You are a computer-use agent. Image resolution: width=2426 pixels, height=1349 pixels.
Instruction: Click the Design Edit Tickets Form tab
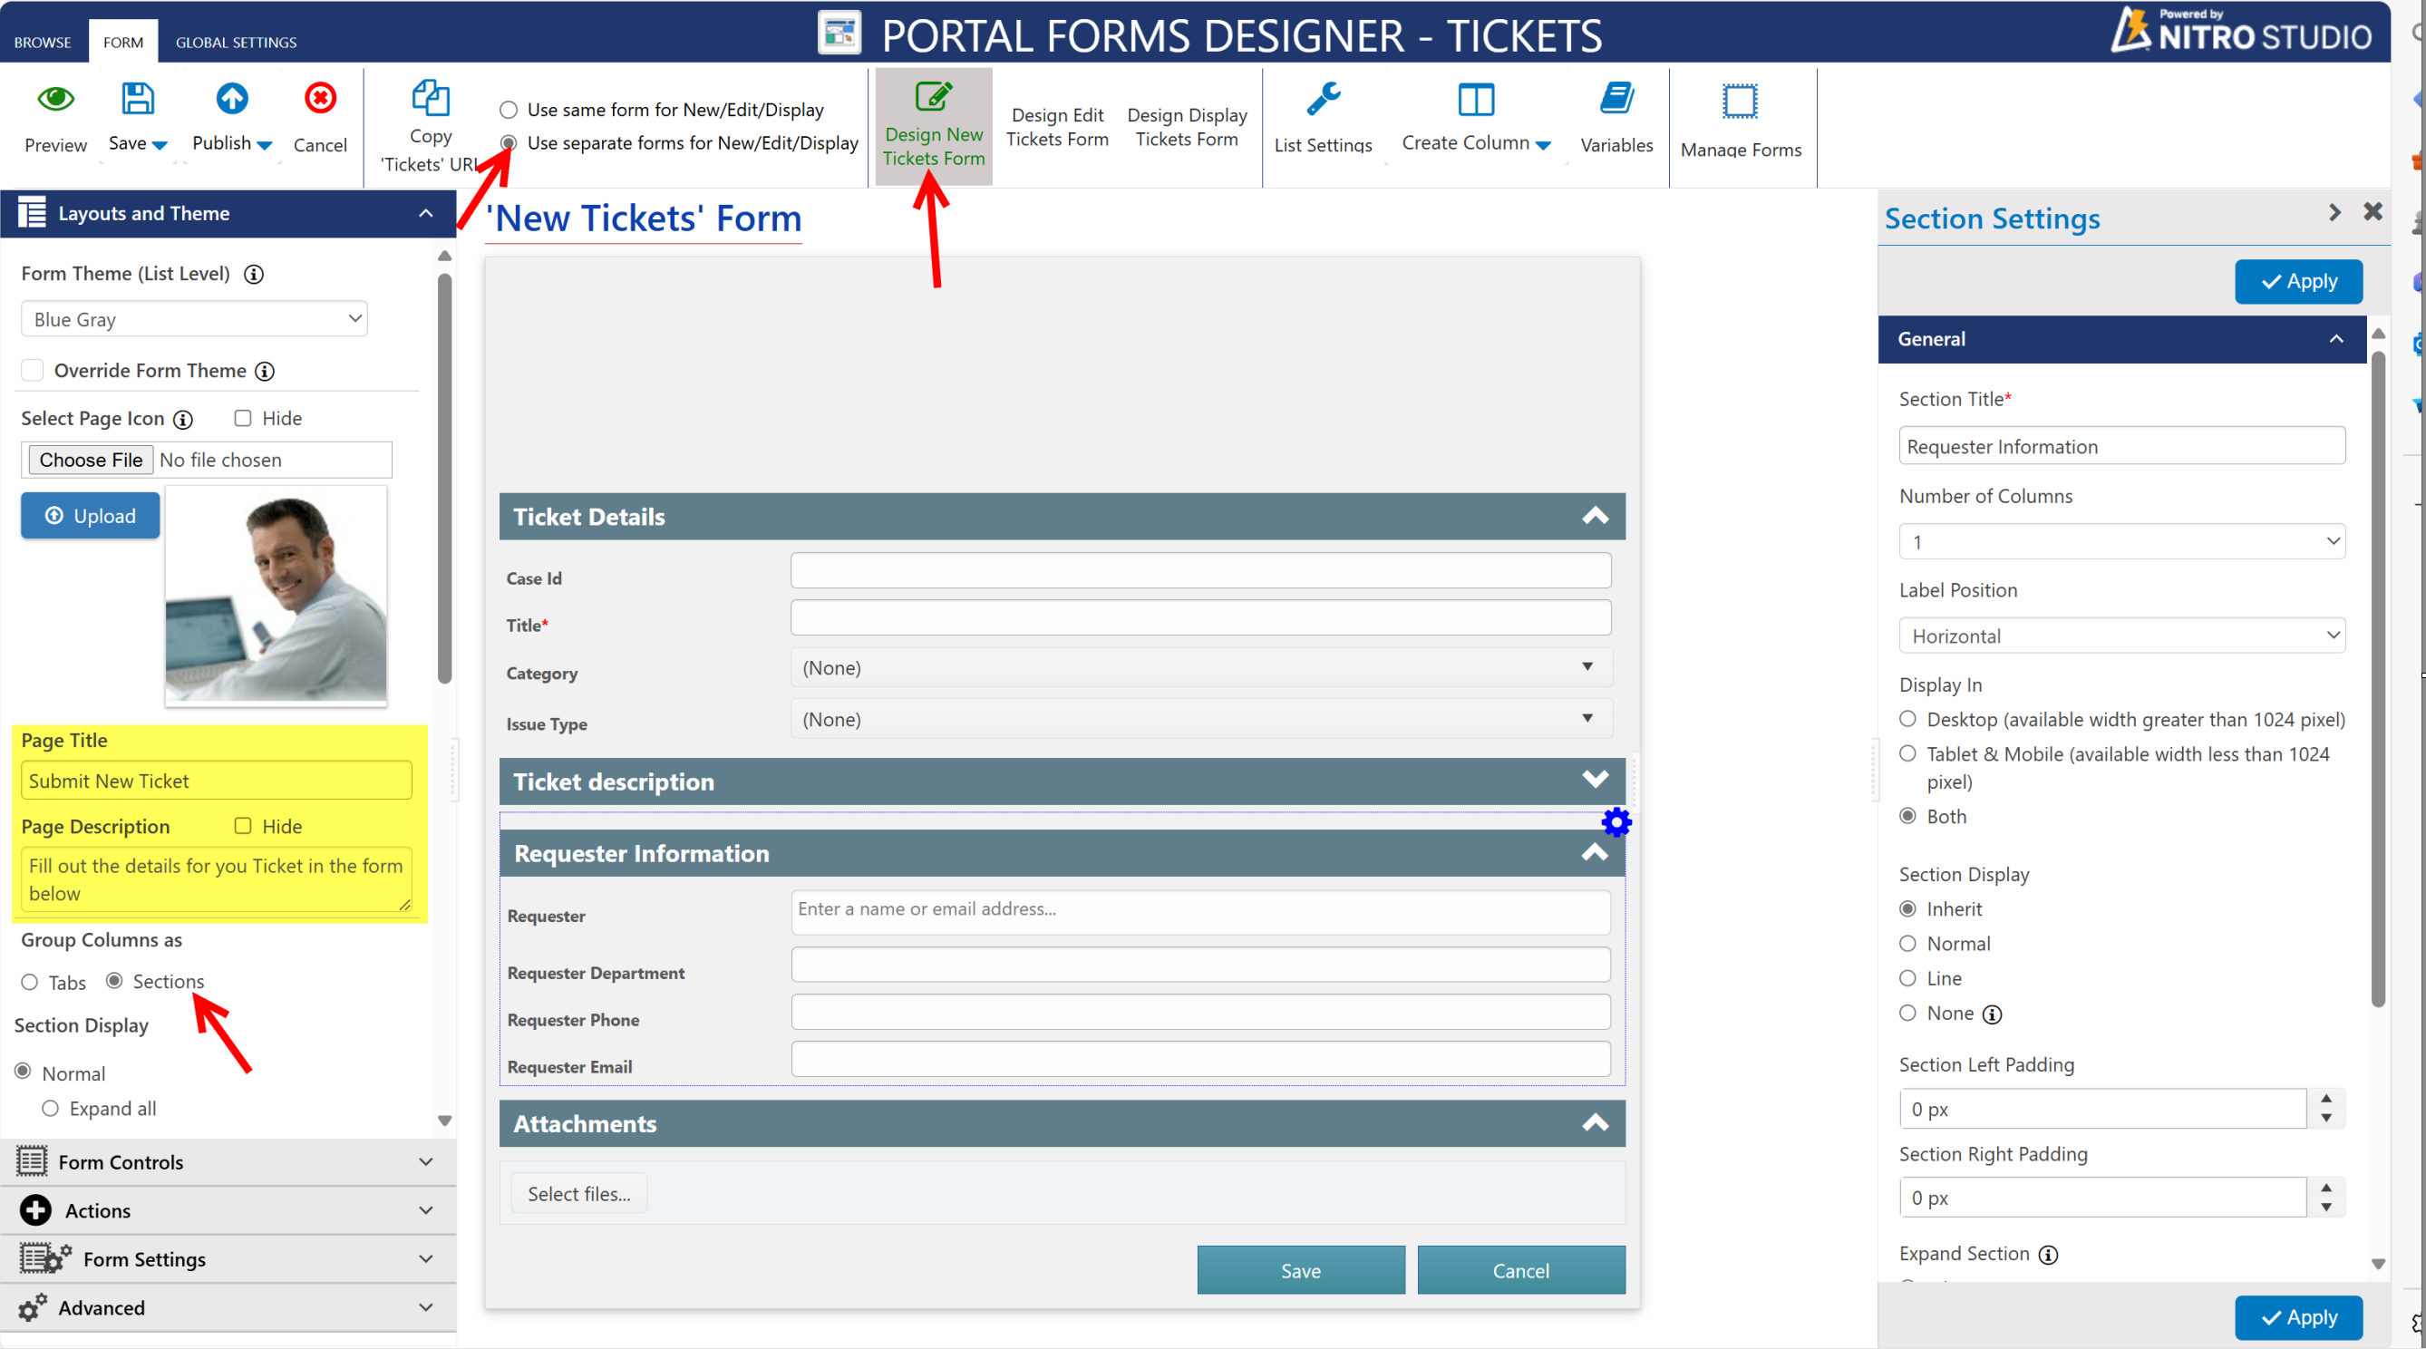[x=1058, y=126]
